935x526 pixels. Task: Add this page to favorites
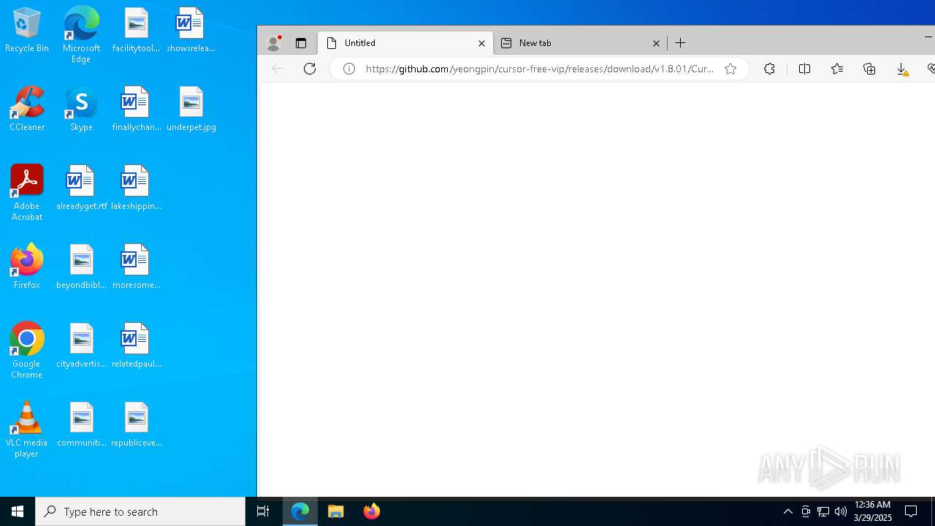point(730,69)
